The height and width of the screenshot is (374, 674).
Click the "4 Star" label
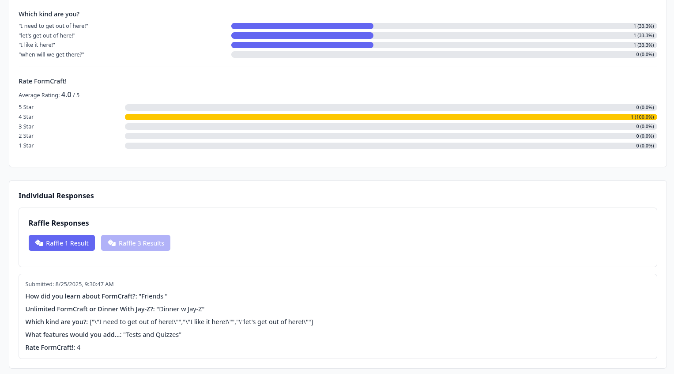(26, 117)
